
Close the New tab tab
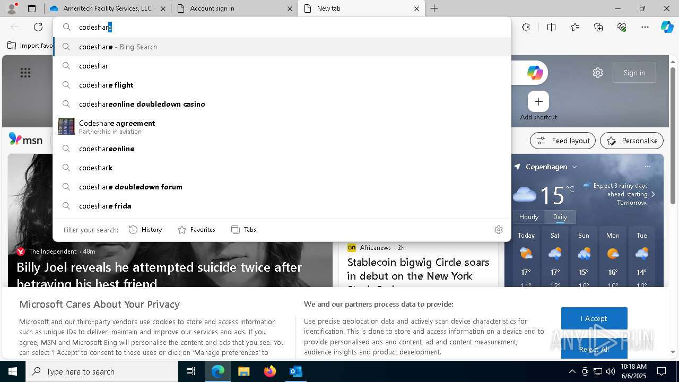[416, 8]
